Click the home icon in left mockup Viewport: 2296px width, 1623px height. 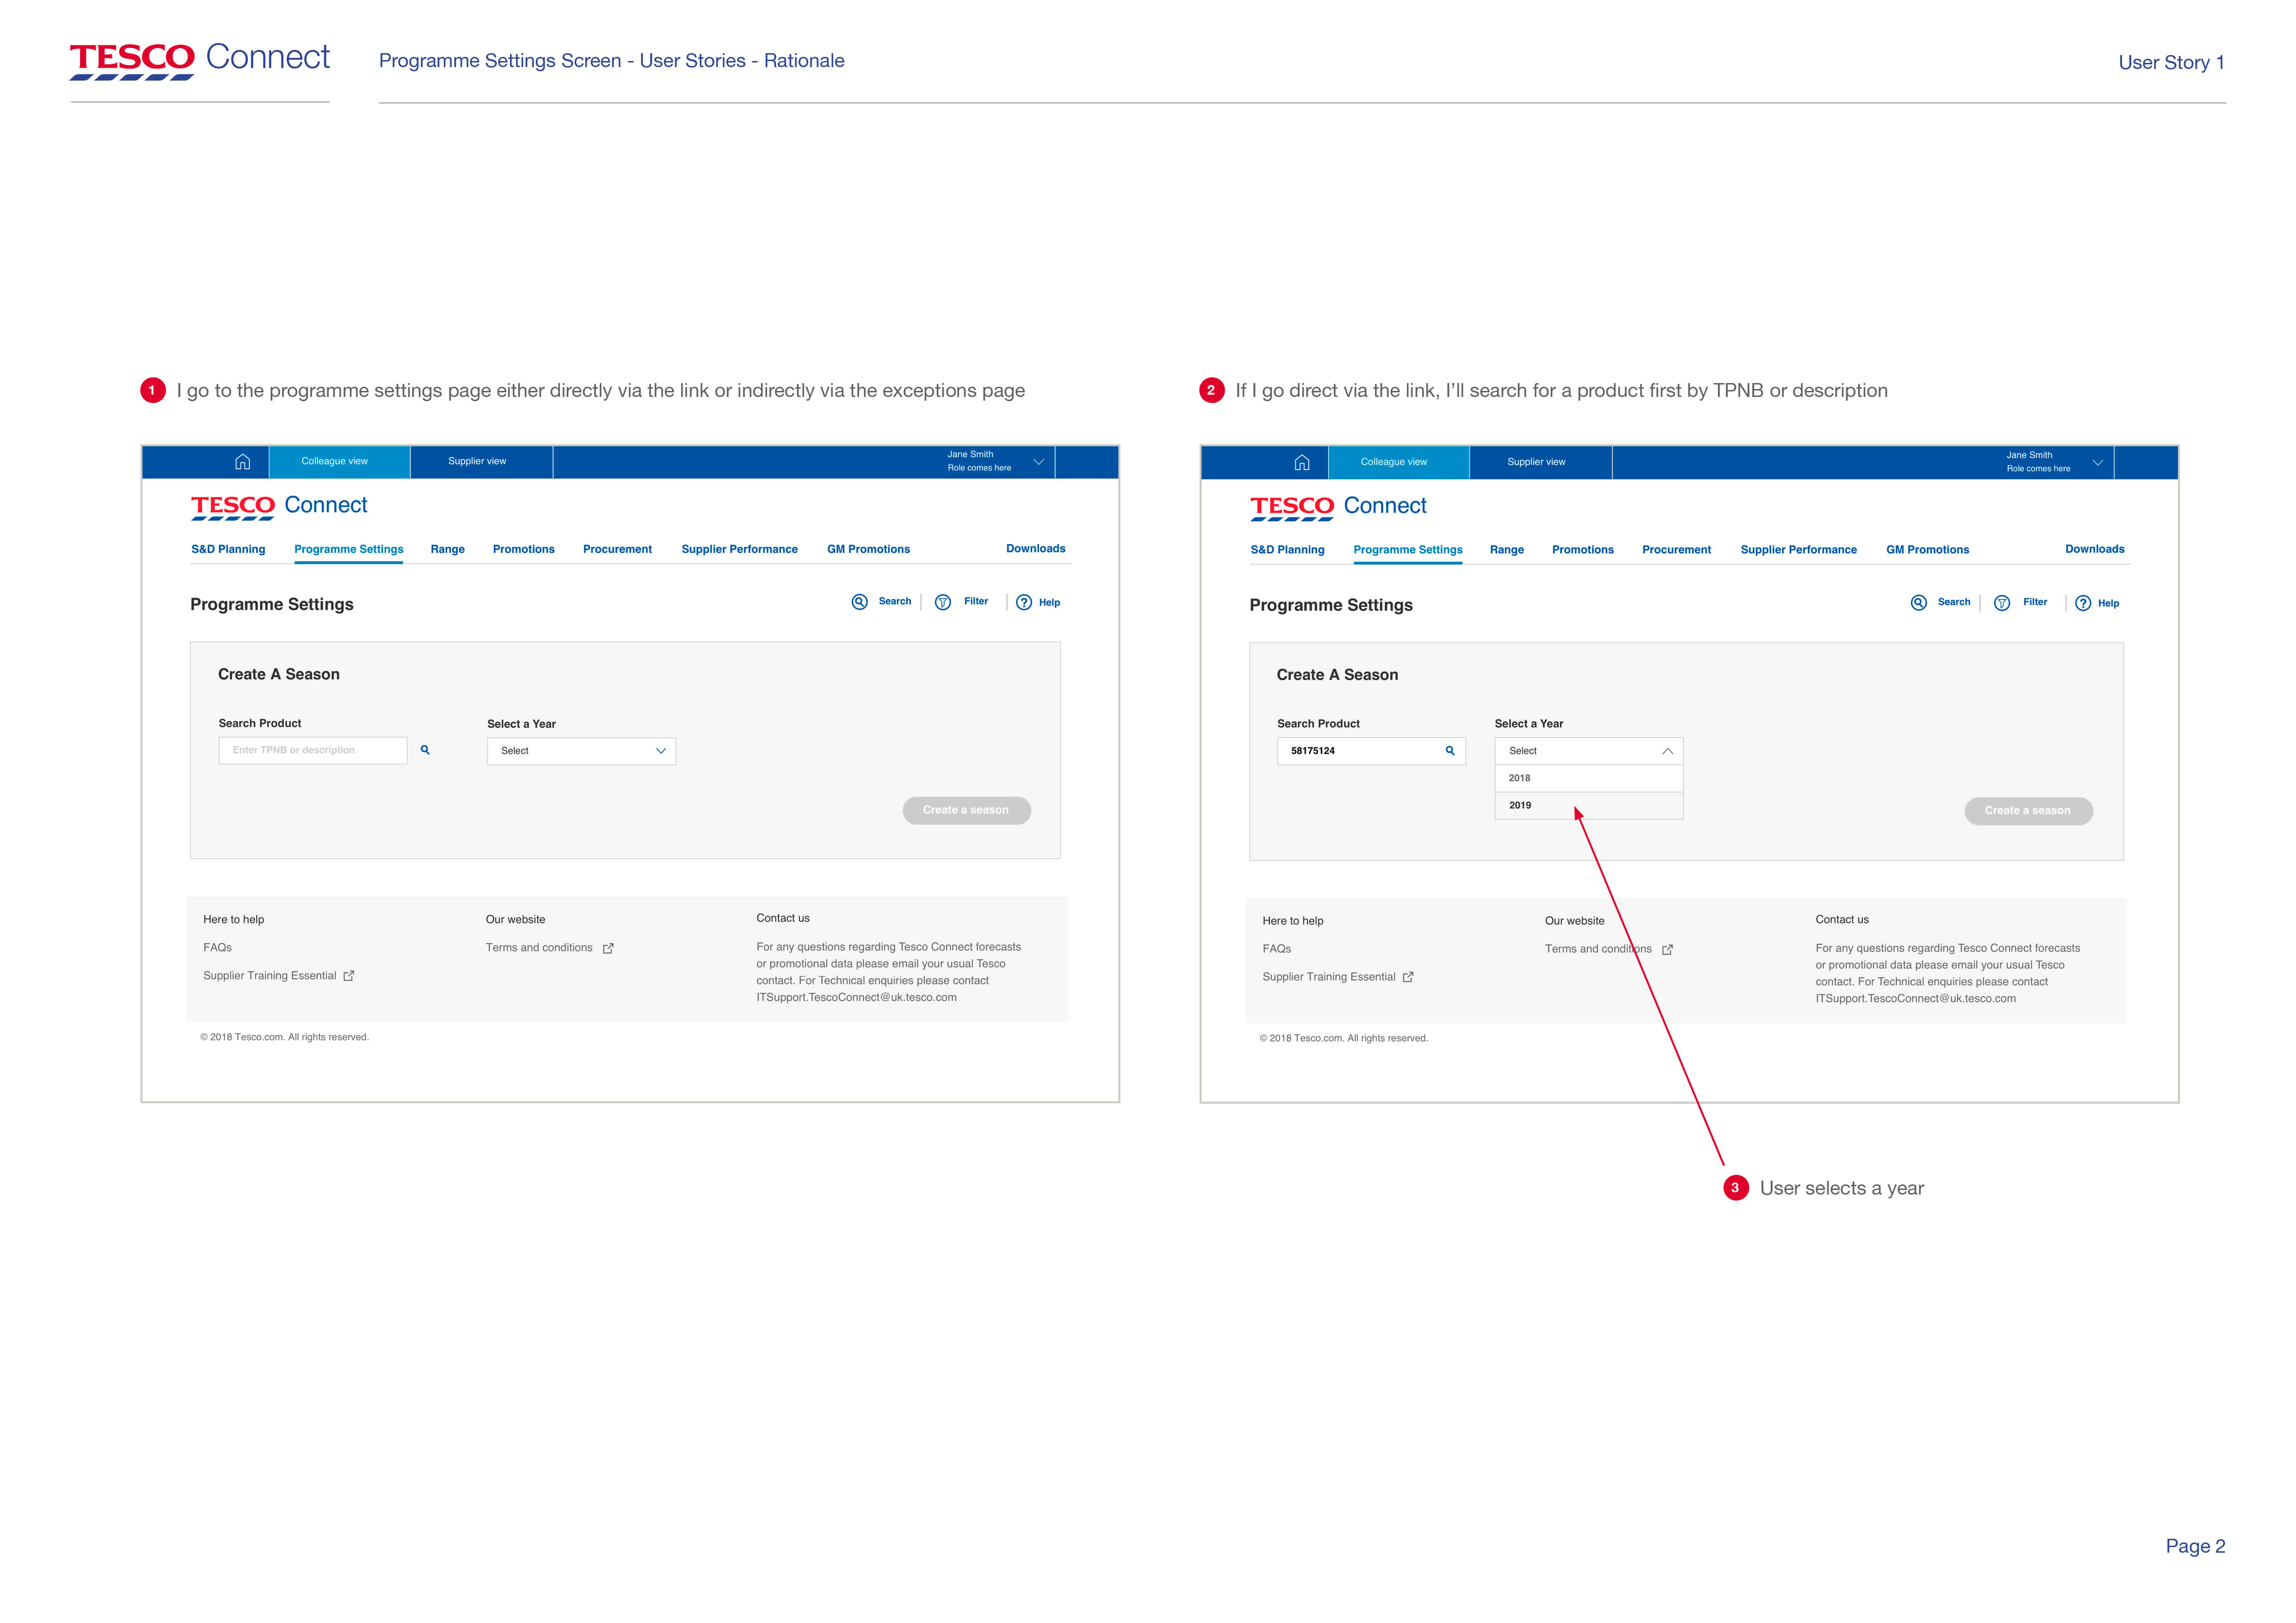click(x=242, y=462)
